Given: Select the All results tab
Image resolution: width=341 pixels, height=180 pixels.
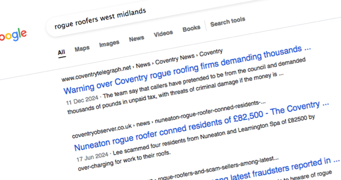Looking at the screenshot, I should click(x=62, y=52).
